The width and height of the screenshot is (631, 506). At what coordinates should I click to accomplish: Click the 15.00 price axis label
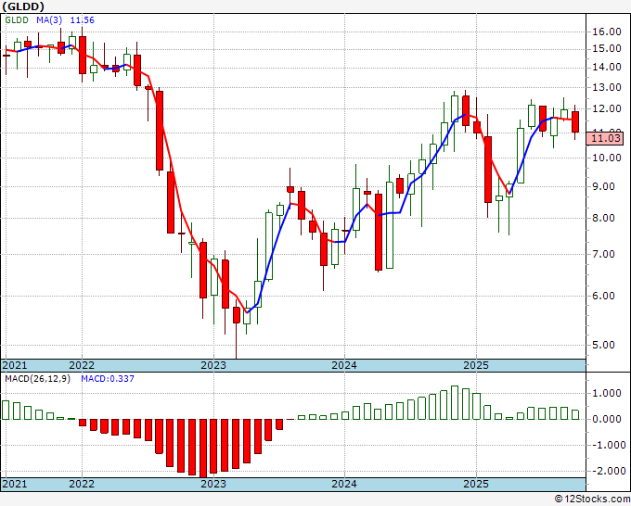pos(607,48)
